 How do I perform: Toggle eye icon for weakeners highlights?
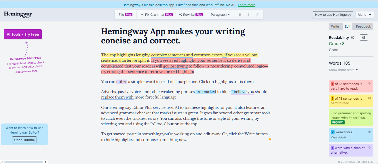pyautogui.click(x=369, y=132)
